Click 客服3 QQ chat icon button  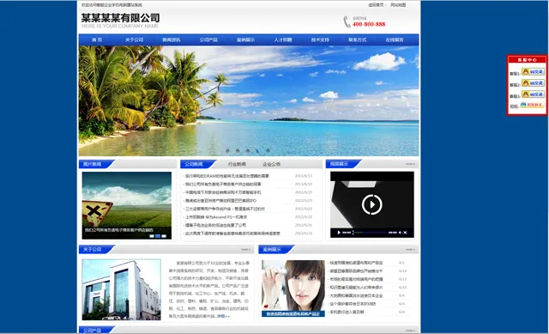tap(533, 94)
